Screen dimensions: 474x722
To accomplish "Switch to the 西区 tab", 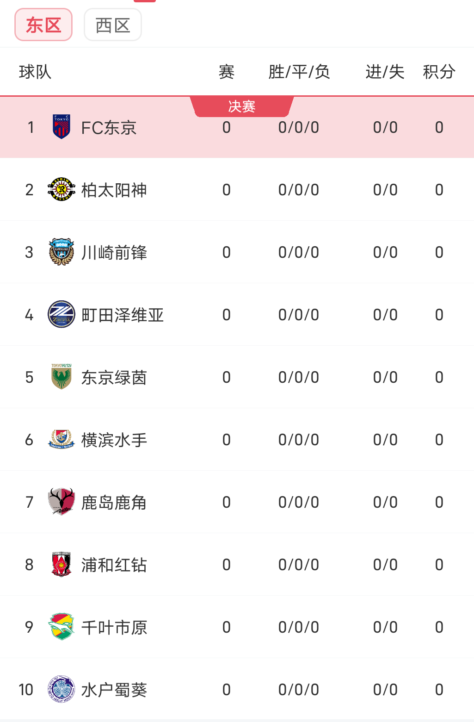I will 113,25.
